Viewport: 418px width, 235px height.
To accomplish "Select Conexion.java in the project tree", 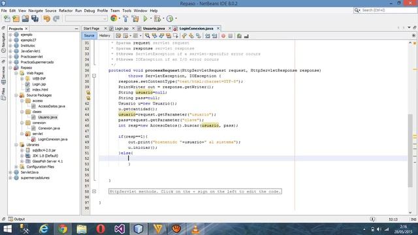I will [49, 128].
